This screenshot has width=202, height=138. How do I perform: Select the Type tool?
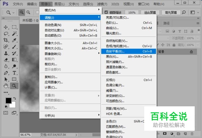click(x=14, y=73)
